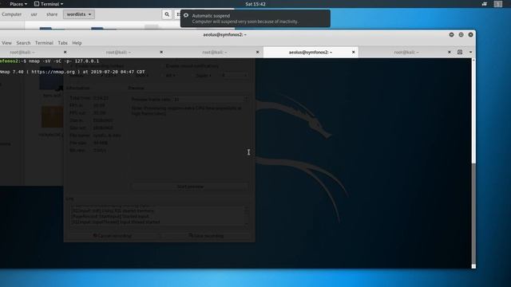Close the rightmost root@kali tab
511x287 pixels.
click(x=449, y=52)
